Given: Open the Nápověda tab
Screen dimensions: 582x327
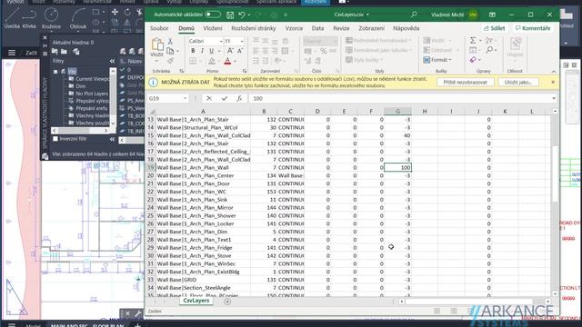Looking at the screenshot, I should 406,28.
